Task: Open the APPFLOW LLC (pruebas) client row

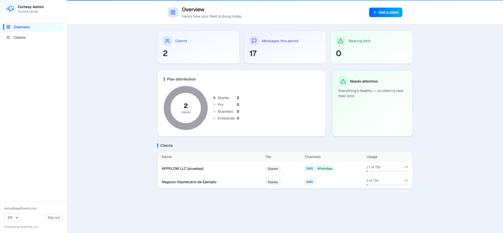Action: coord(285,169)
